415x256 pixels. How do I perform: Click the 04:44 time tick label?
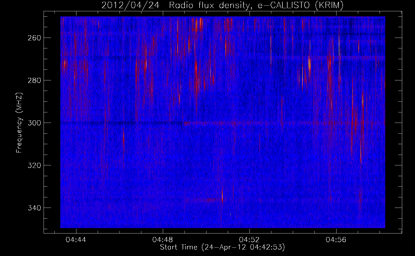pos(76,240)
